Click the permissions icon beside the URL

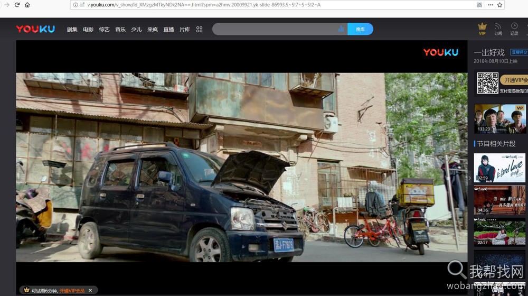click(x=82, y=5)
